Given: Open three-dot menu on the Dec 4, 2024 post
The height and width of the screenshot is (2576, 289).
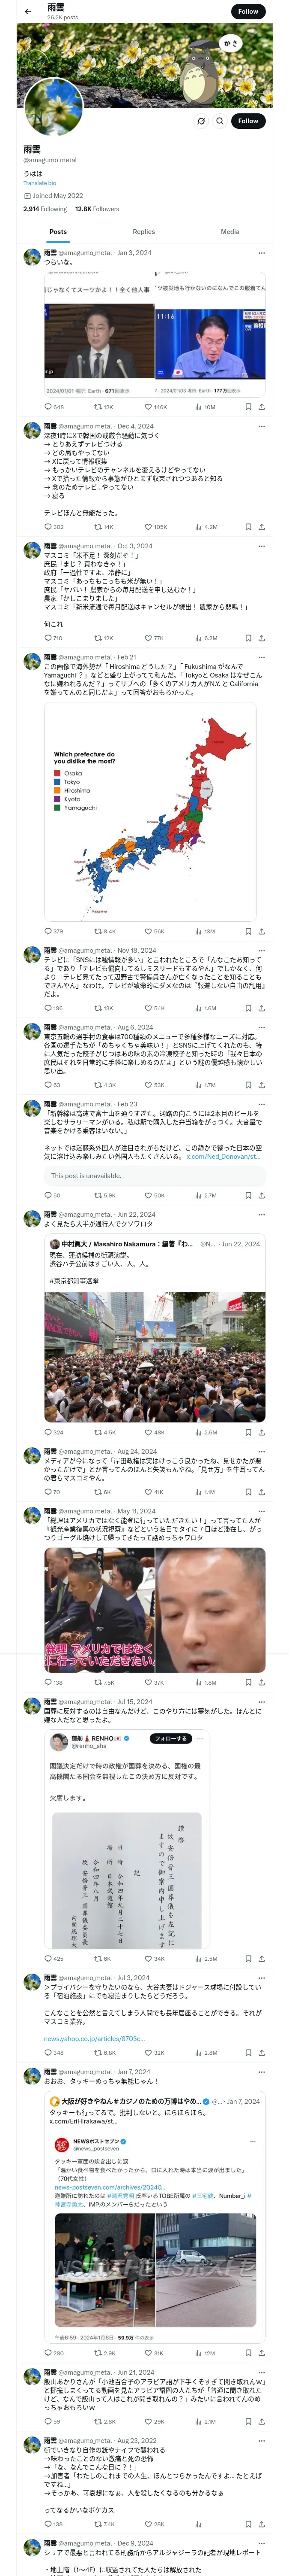Looking at the screenshot, I should coord(261,426).
